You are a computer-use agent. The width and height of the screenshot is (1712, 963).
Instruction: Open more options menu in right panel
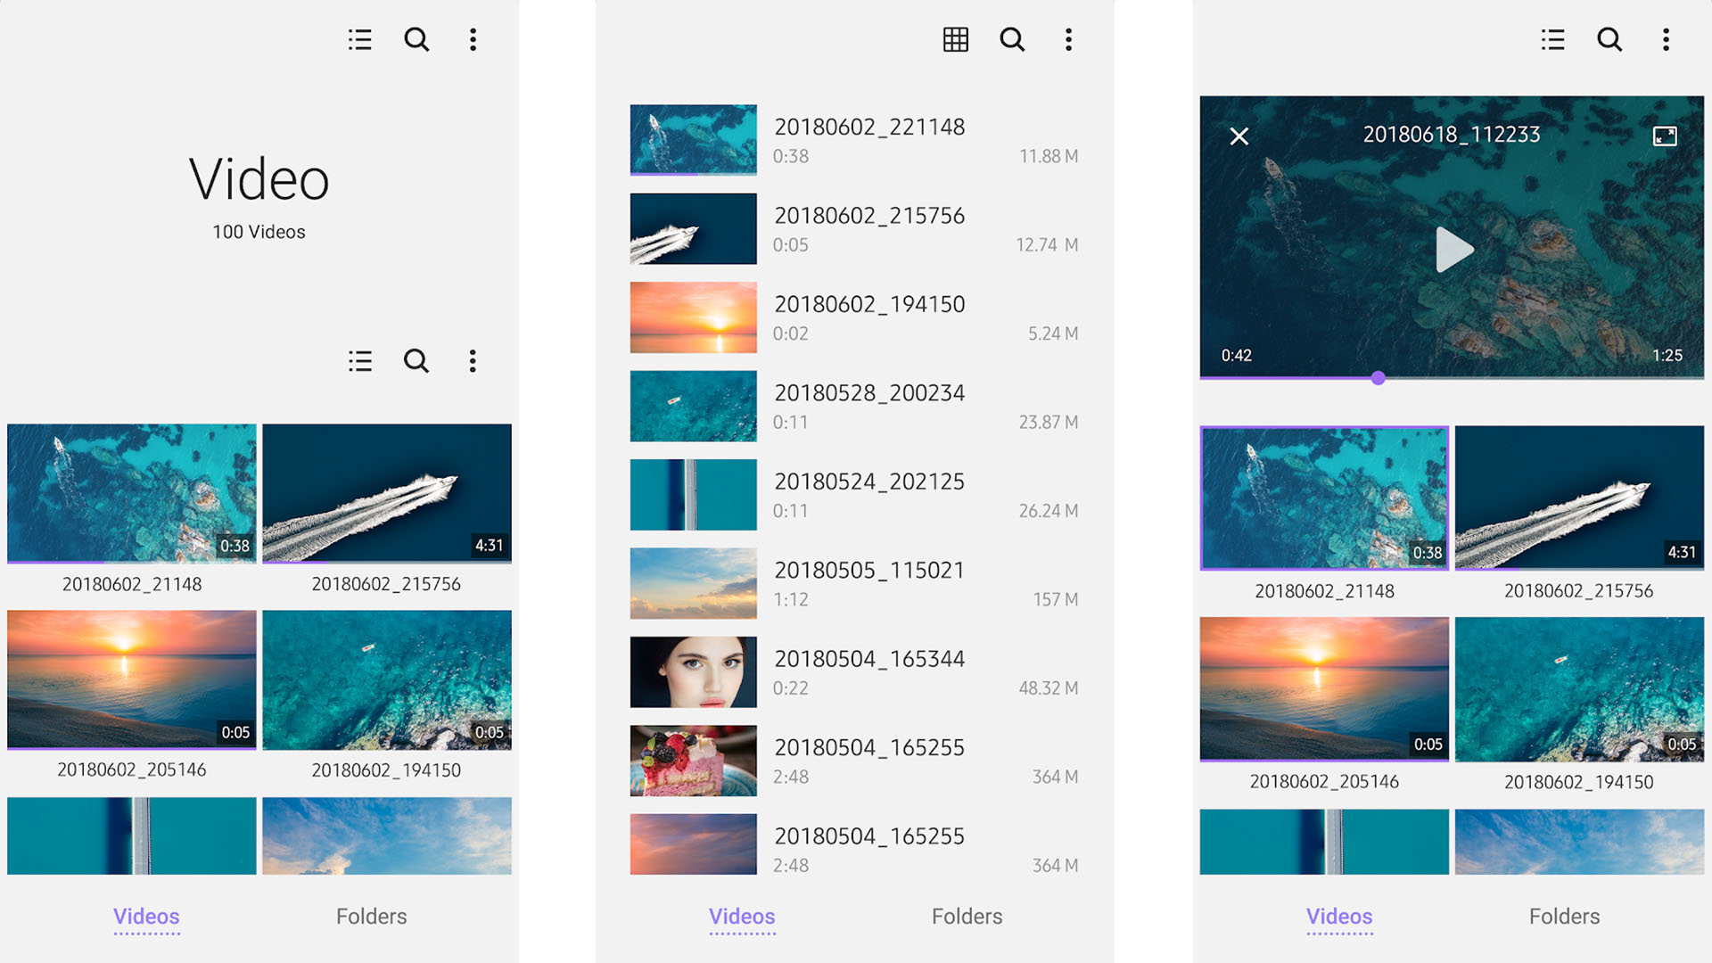pos(1666,39)
